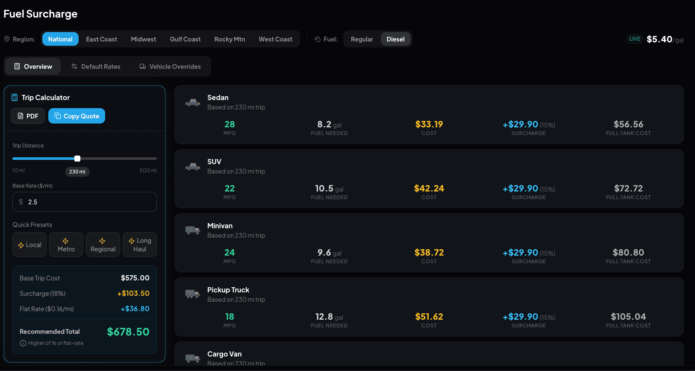
Task: Click the Pickup Truck vehicle icon
Action: (x=193, y=294)
